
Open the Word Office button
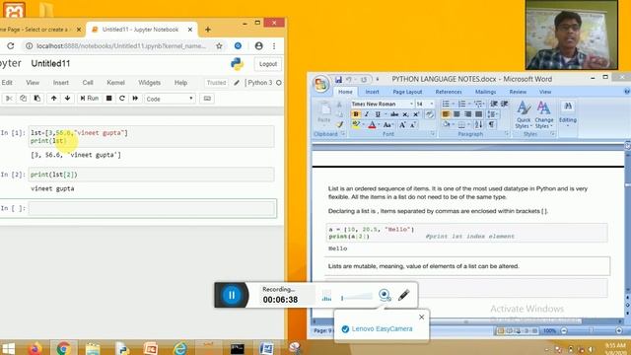(x=320, y=84)
